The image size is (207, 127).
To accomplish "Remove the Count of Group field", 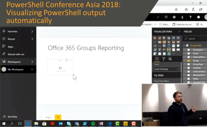I will [179, 69].
